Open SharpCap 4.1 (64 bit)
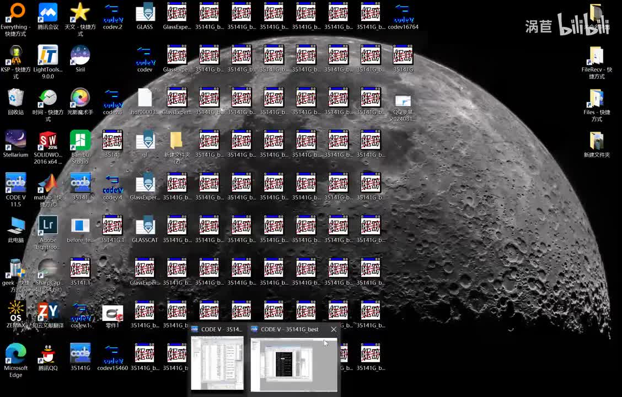Image resolution: width=622 pixels, height=397 pixels. coord(48,275)
